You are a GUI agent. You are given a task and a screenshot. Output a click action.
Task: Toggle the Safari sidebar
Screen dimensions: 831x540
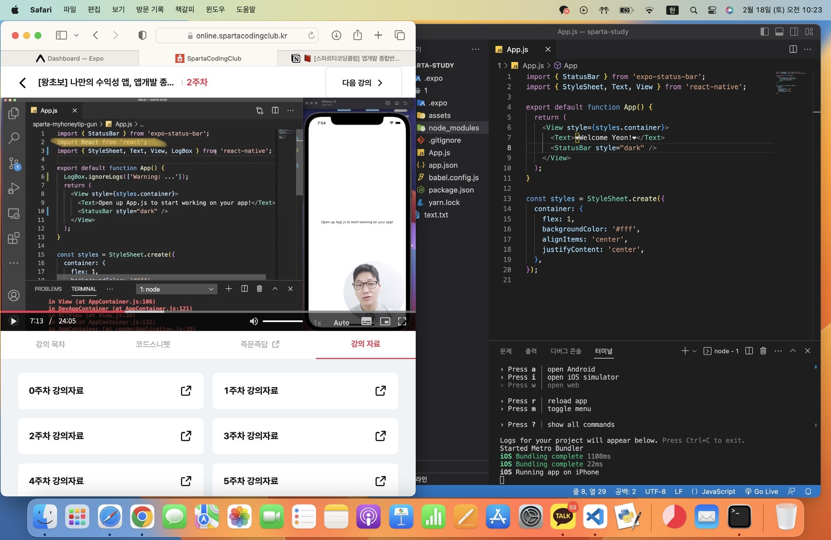point(61,35)
